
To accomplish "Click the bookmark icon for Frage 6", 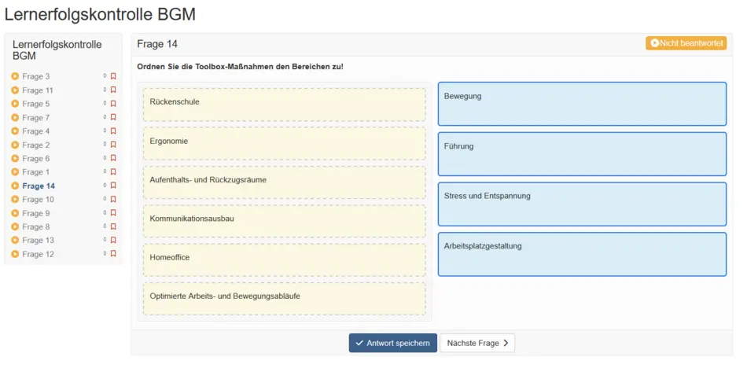I will (113, 159).
